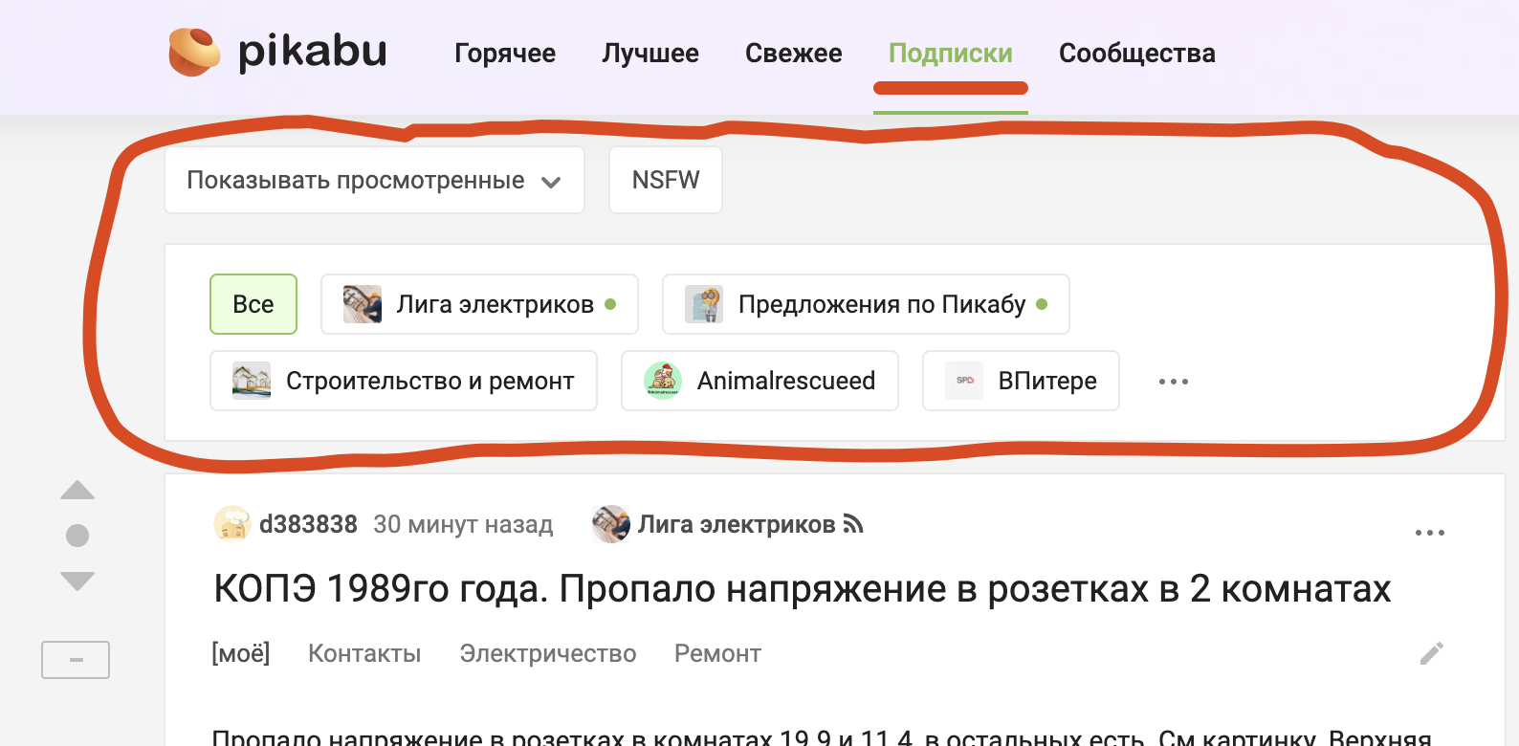Click the Контакты tag
The height and width of the screenshot is (746, 1519).
[x=364, y=653]
